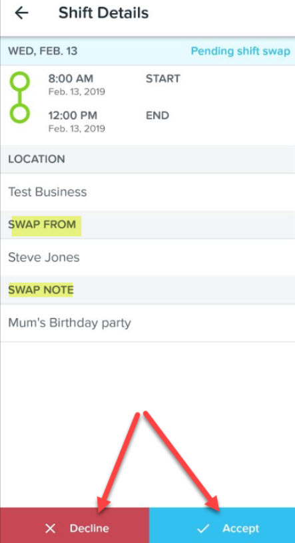Select Steve Jones as swap requester

[x=44, y=258]
